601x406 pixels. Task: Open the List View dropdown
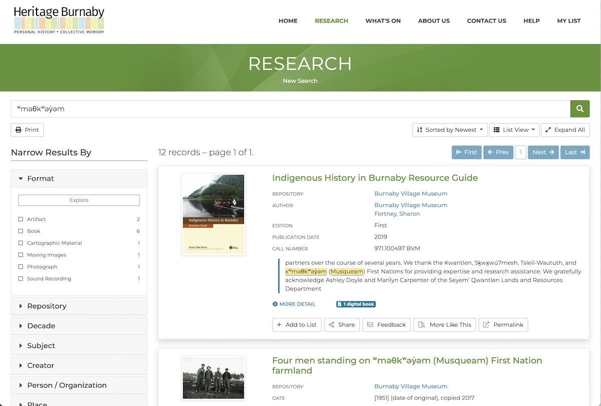(x=514, y=130)
